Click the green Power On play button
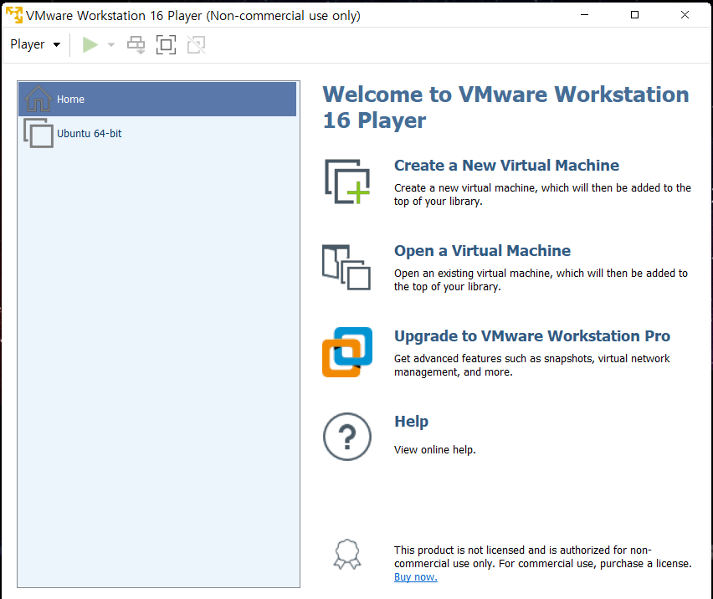The image size is (713, 599). (90, 44)
